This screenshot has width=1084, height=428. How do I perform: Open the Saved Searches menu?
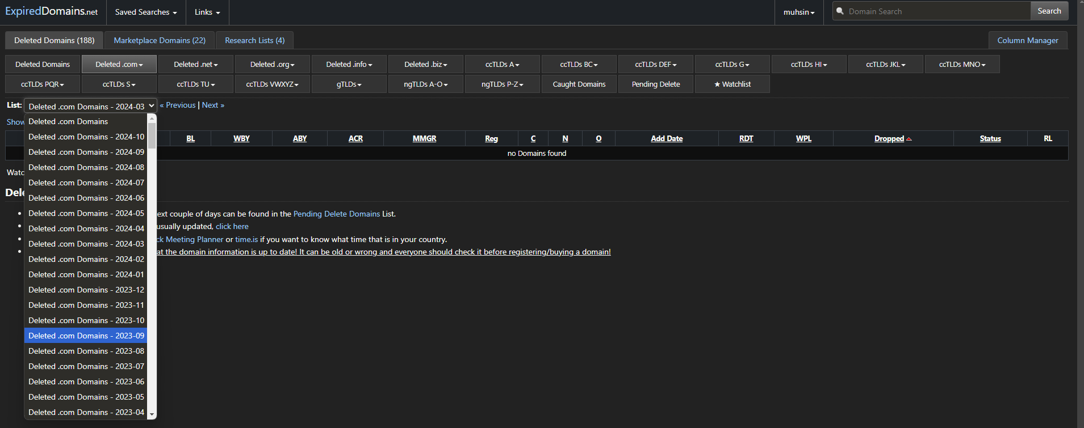[x=146, y=12]
